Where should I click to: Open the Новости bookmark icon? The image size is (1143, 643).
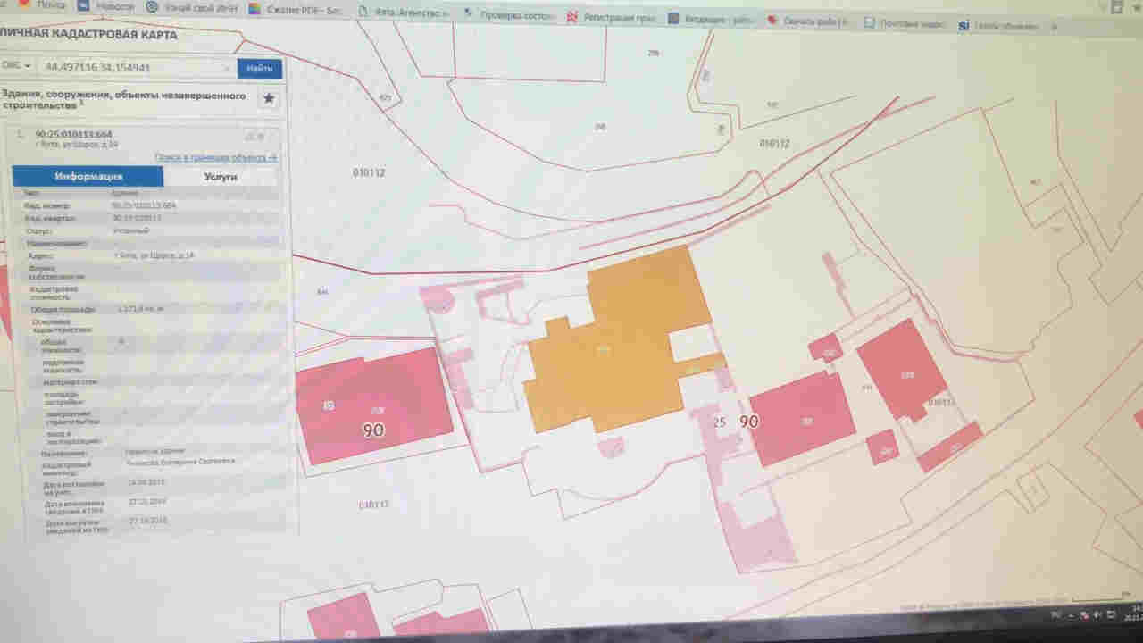(x=85, y=6)
